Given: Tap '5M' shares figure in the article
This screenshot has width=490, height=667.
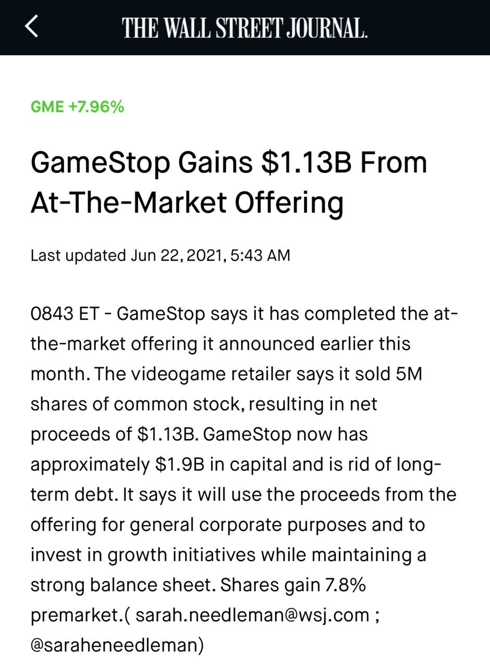Looking at the screenshot, I should point(408,375).
